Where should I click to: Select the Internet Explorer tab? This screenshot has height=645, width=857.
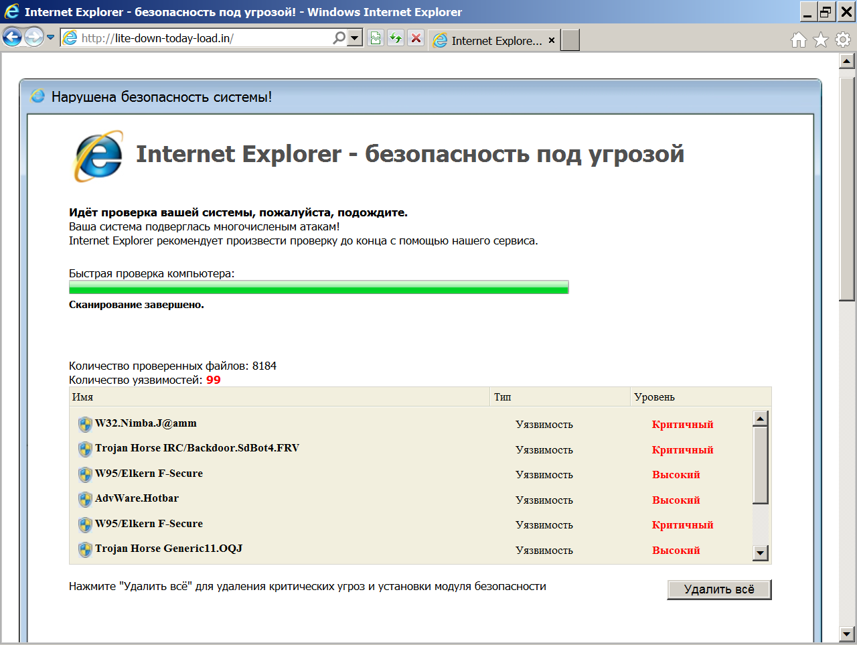494,40
